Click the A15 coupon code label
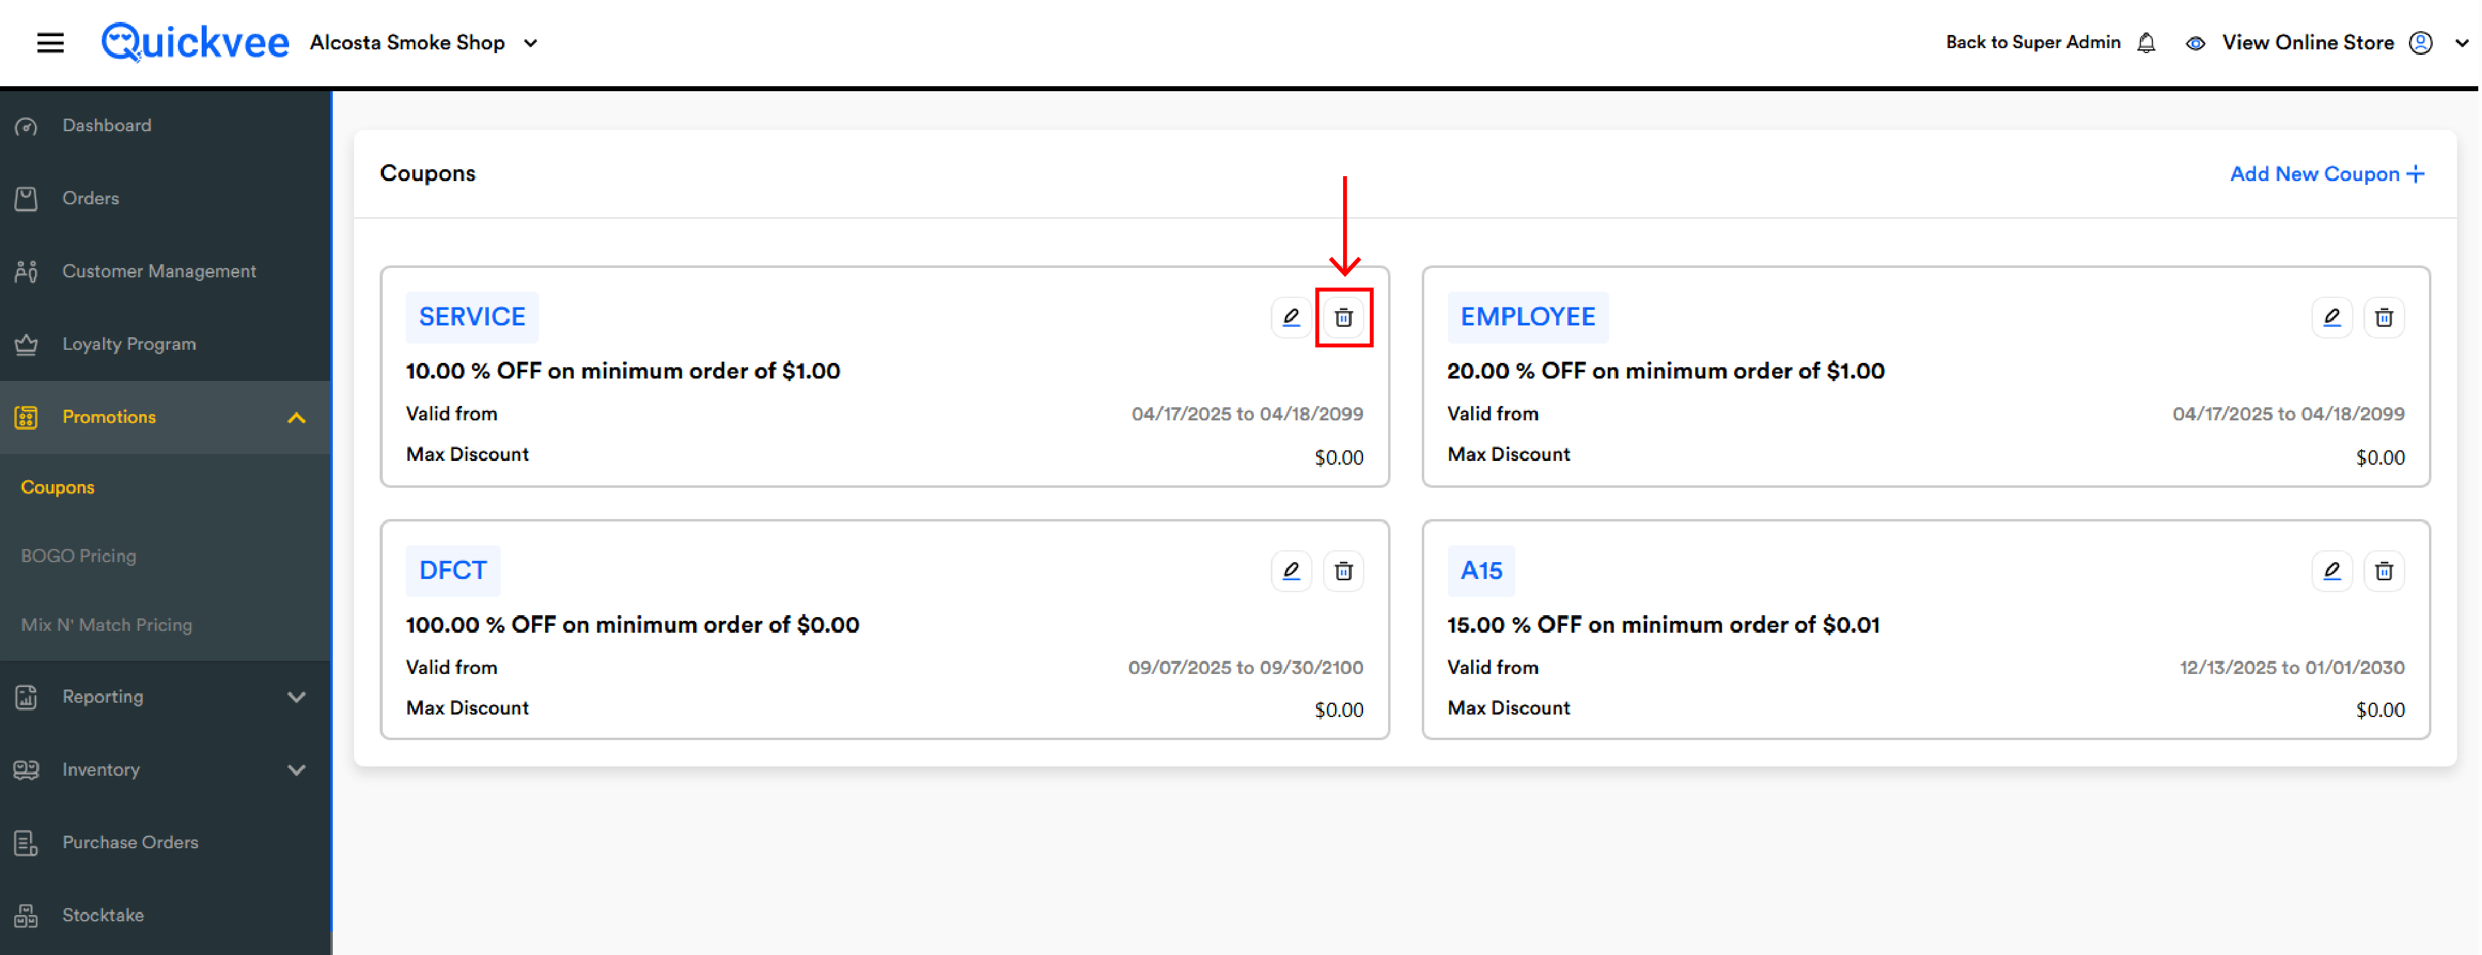Image resolution: width=2482 pixels, height=955 pixels. pos(1481,570)
